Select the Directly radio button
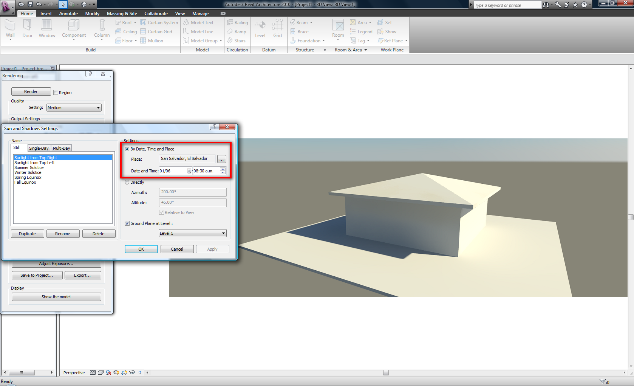The height and width of the screenshot is (386, 634). [x=127, y=182]
